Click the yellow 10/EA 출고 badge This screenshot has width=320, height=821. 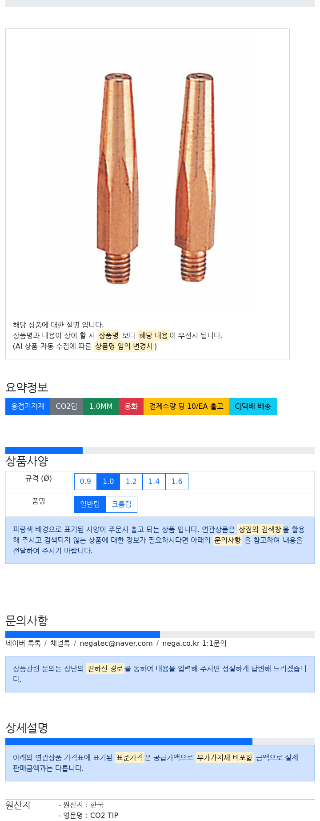click(x=186, y=406)
